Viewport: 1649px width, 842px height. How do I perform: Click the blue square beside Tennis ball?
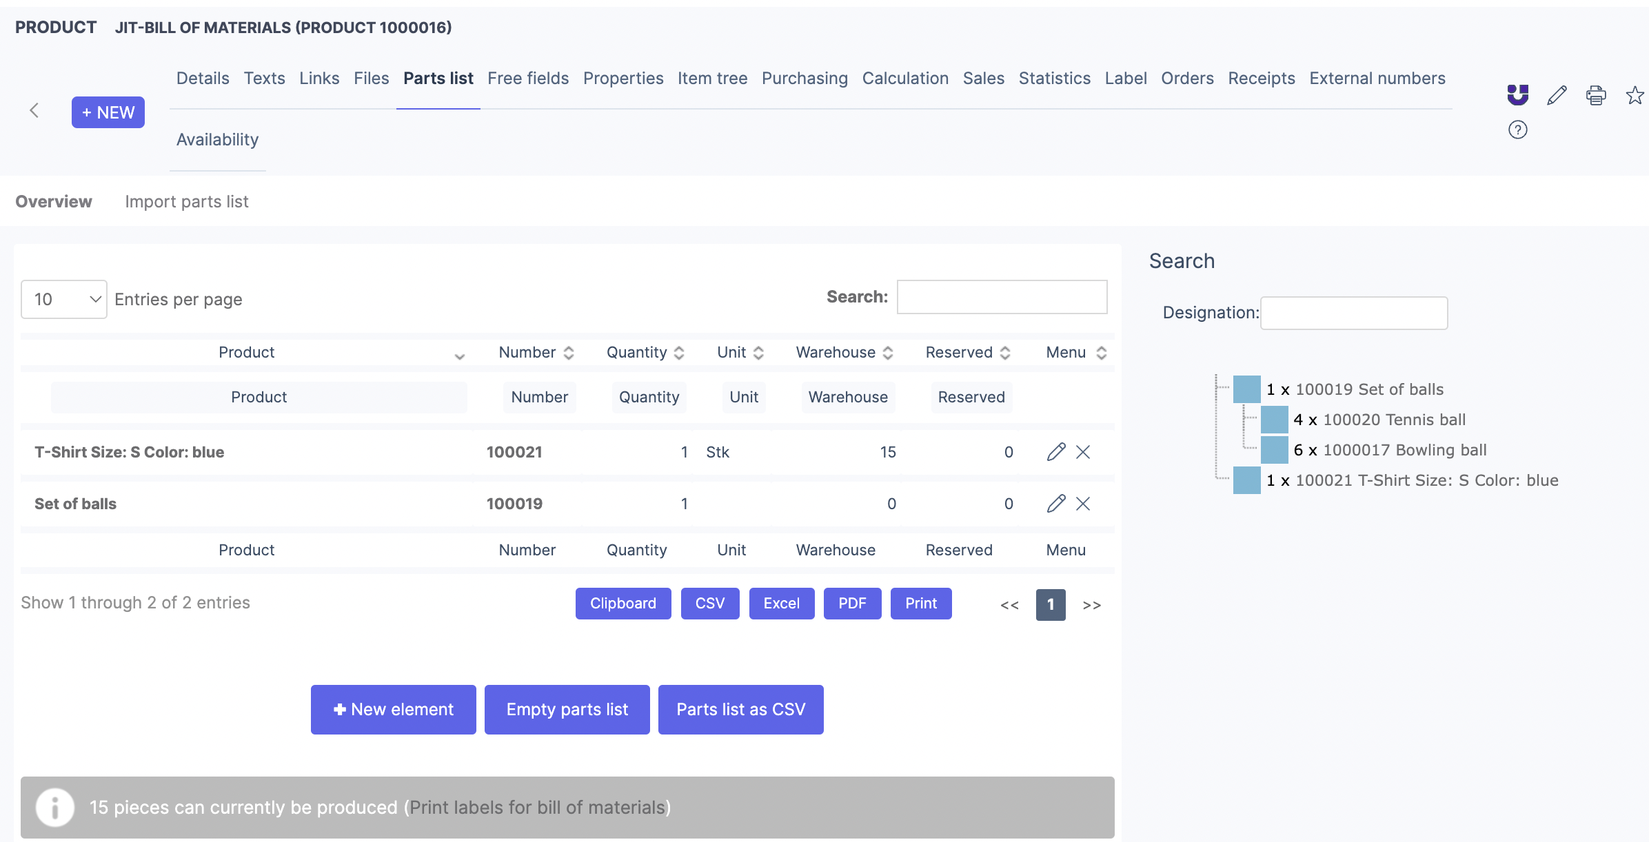(x=1274, y=420)
